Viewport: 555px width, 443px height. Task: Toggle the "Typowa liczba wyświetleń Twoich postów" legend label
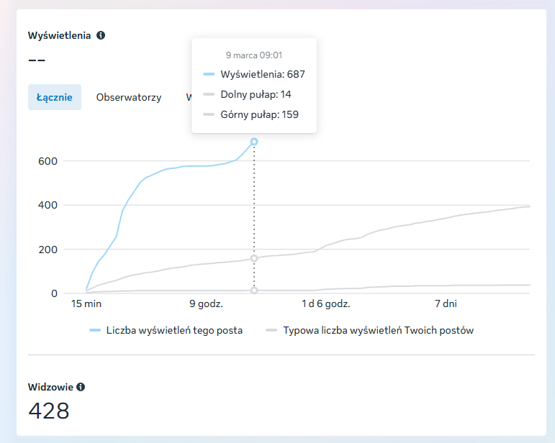tap(378, 331)
